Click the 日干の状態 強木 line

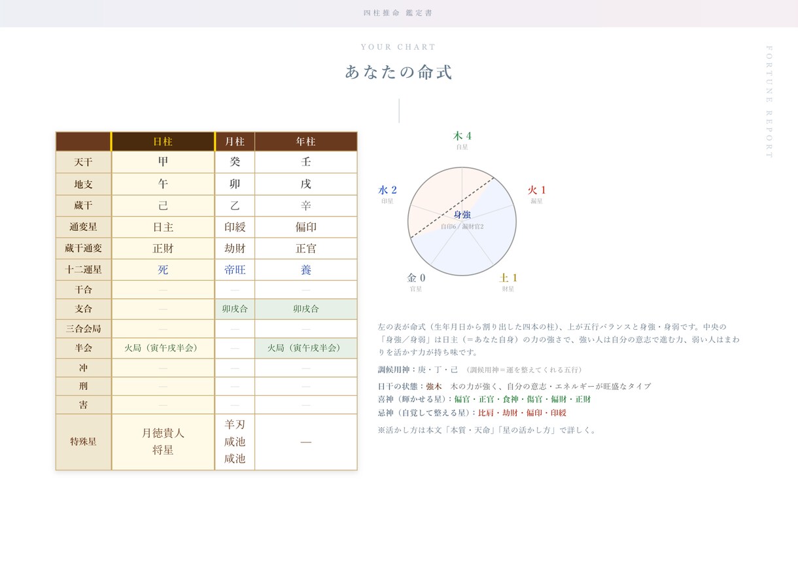(514, 387)
